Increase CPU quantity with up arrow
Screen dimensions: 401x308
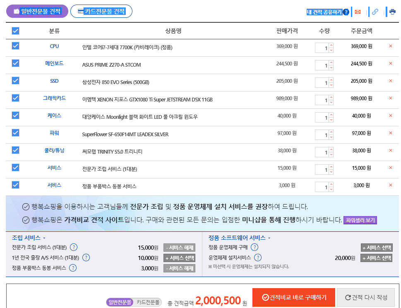pos(331,45)
